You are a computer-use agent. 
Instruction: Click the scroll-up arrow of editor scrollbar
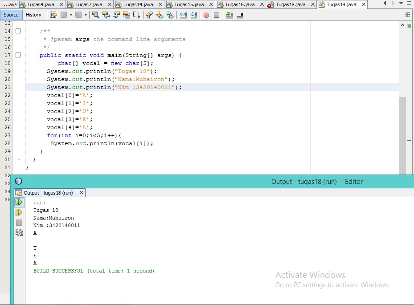pos(402,25)
